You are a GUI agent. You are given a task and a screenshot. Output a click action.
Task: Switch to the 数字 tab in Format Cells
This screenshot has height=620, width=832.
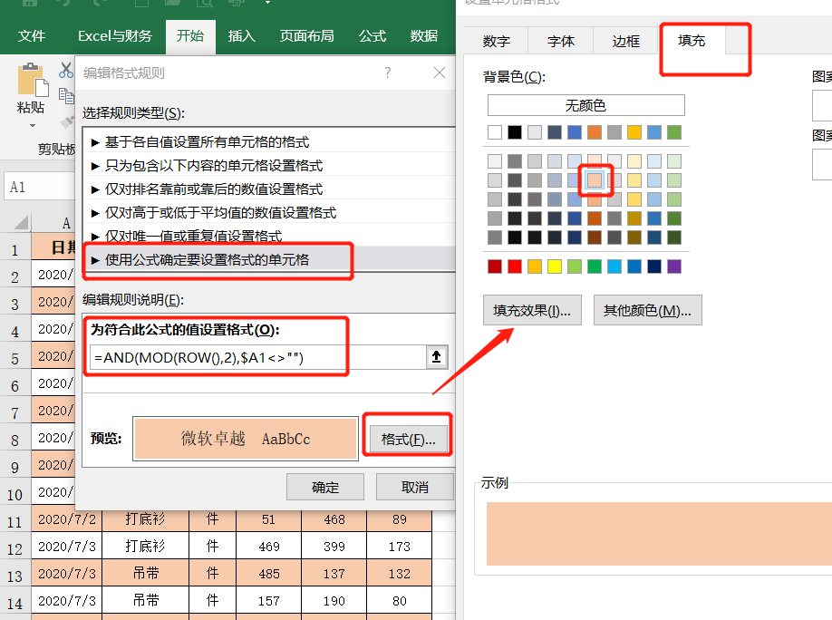tap(496, 42)
